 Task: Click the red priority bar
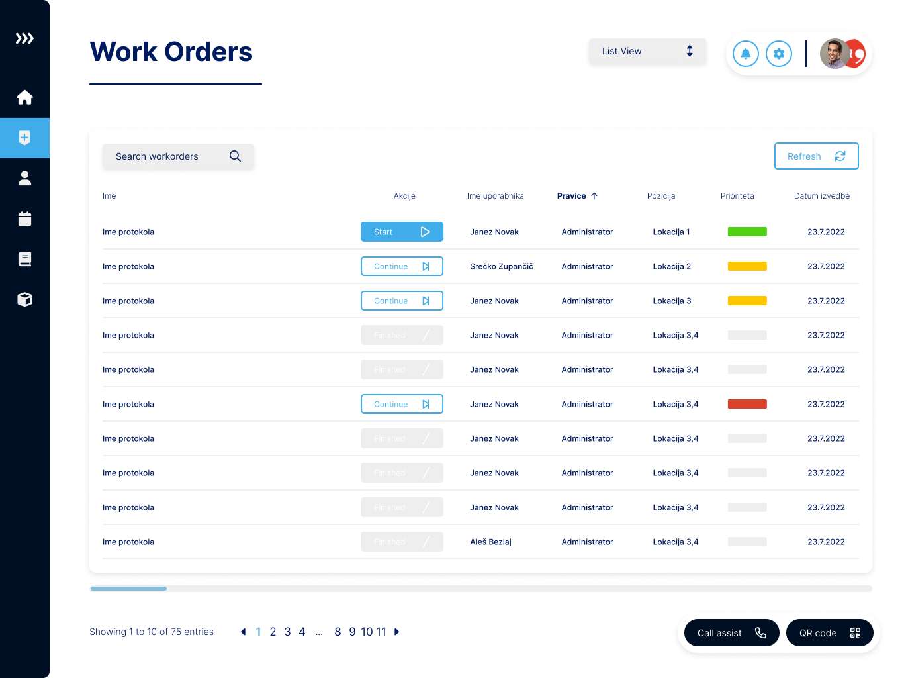[747, 404]
